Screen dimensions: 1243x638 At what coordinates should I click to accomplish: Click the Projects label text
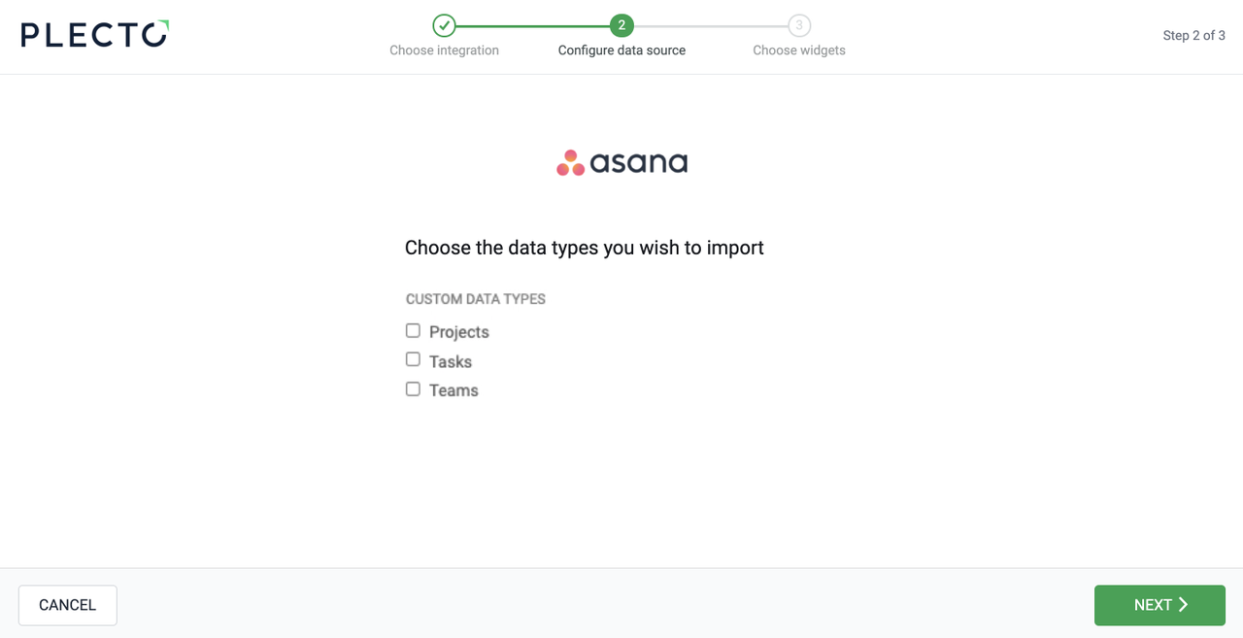click(x=458, y=332)
